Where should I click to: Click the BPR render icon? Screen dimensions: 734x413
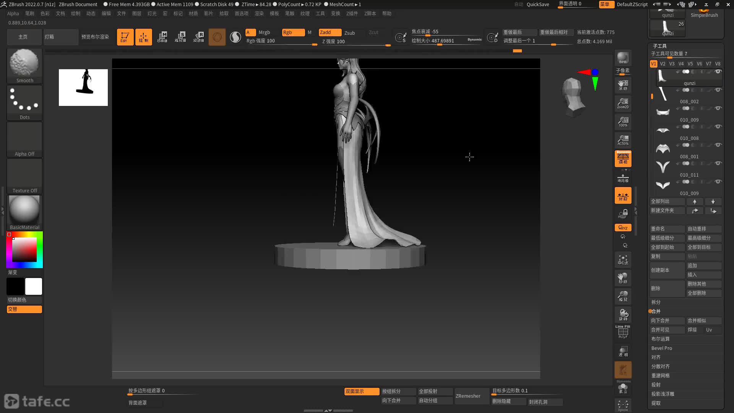[623, 58]
